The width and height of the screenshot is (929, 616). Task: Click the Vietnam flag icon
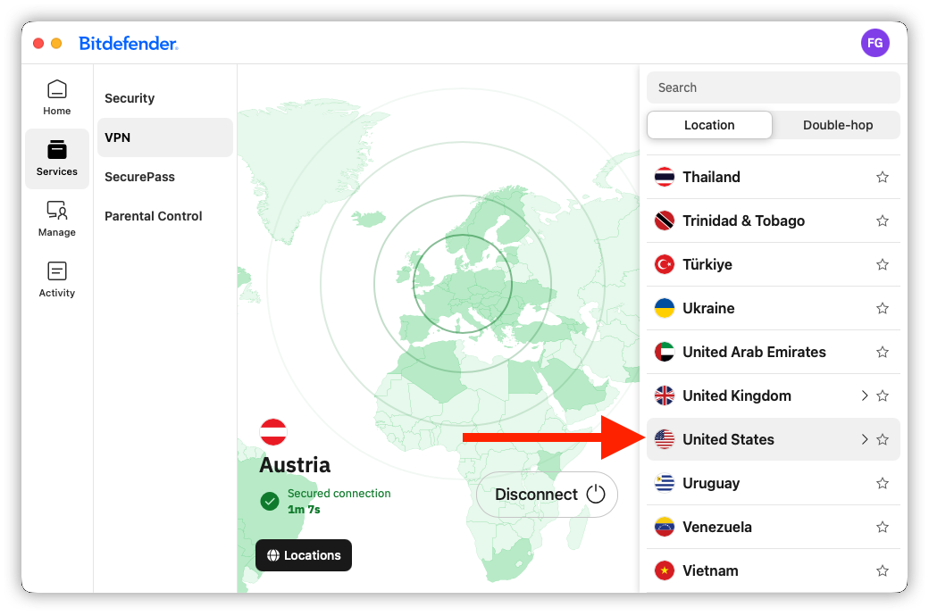point(665,571)
